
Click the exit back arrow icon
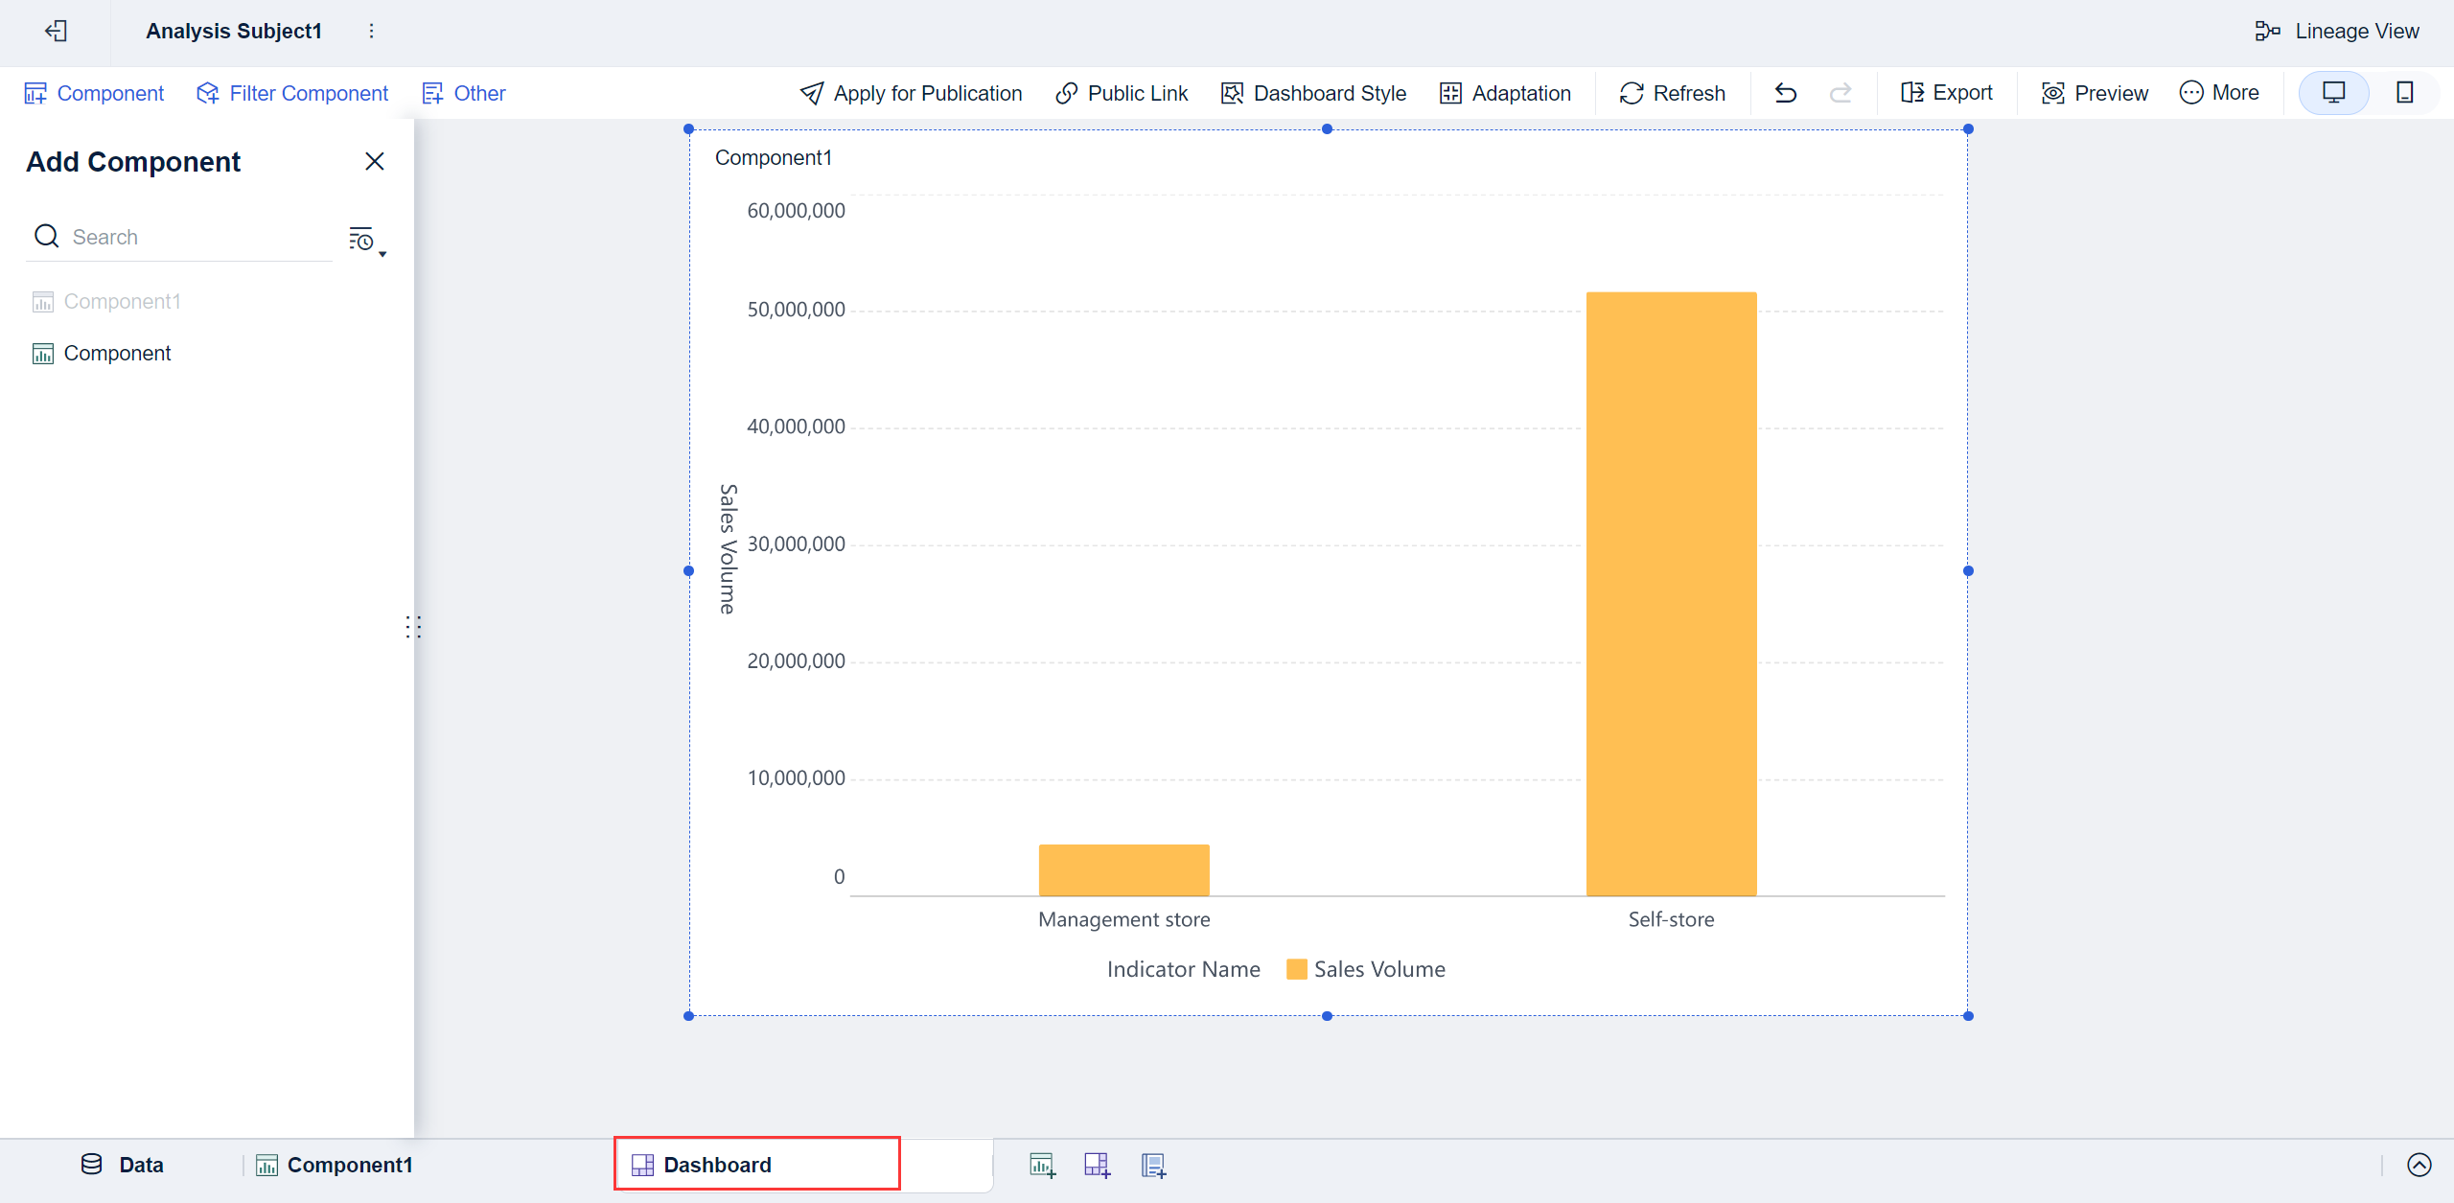[x=56, y=31]
